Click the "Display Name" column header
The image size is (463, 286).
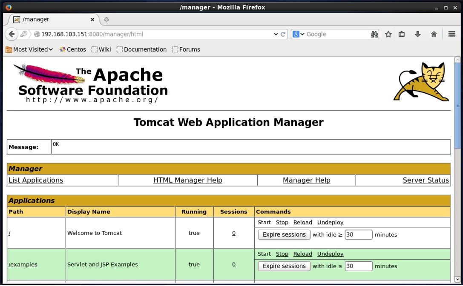click(x=89, y=212)
